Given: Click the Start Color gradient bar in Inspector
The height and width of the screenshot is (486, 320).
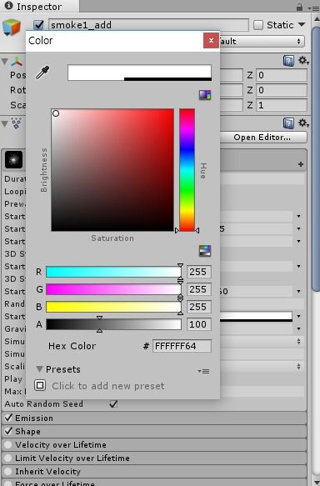Looking at the screenshot, I should tap(256, 317).
